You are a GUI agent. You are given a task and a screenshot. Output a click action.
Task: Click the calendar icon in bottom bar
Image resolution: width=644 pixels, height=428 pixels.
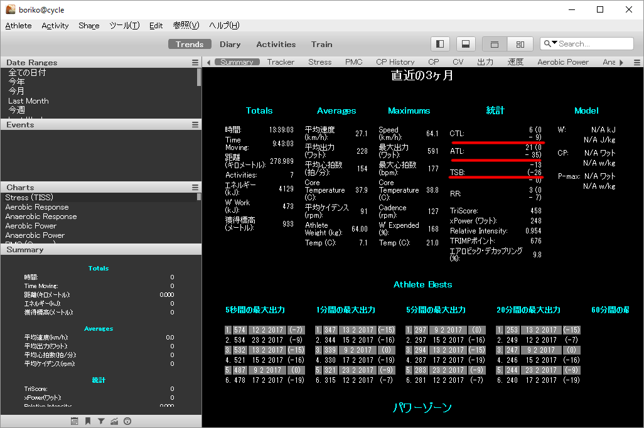pos(74,421)
